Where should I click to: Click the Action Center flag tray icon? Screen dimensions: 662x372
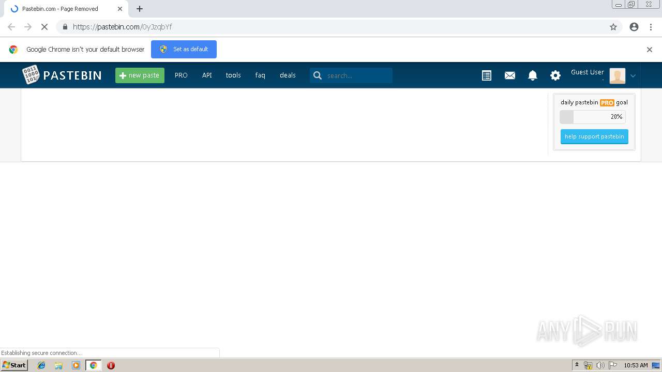[613, 365]
